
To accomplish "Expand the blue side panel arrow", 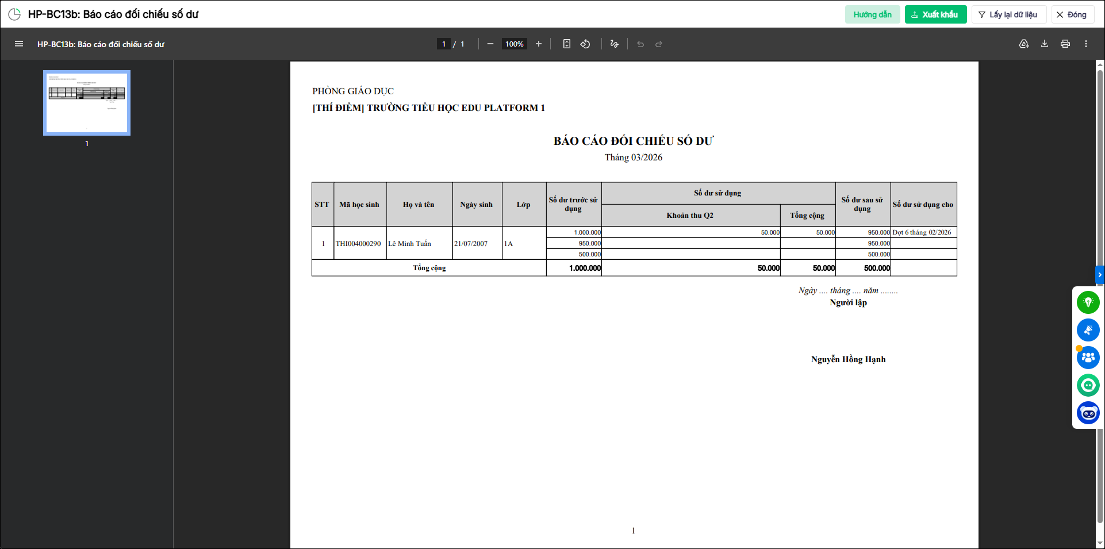I will [x=1100, y=275].
